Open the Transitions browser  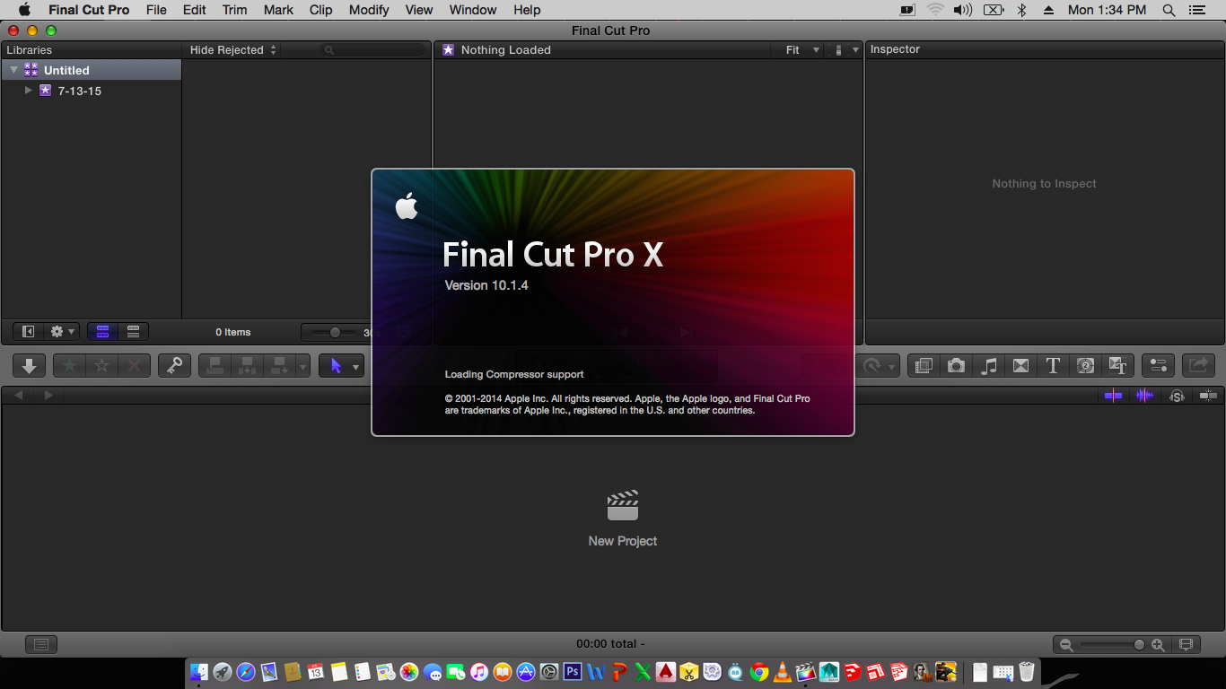pos(1020,366)
